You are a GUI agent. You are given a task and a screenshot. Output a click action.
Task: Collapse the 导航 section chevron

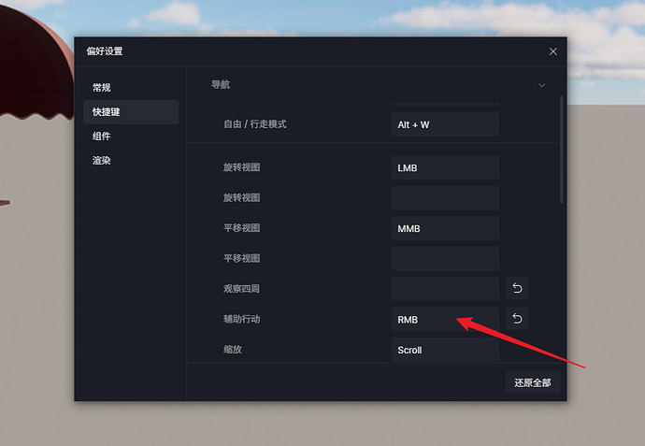point(542,85)
